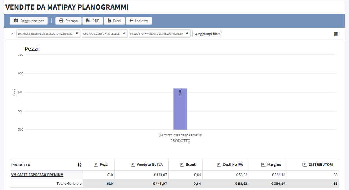Open the Raggruppa per grouping options
Screen dimensions: 349x190
pos(29,21)
